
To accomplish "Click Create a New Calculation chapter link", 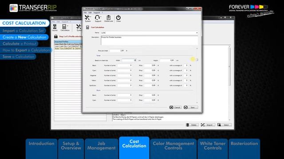I will (24, 37).
